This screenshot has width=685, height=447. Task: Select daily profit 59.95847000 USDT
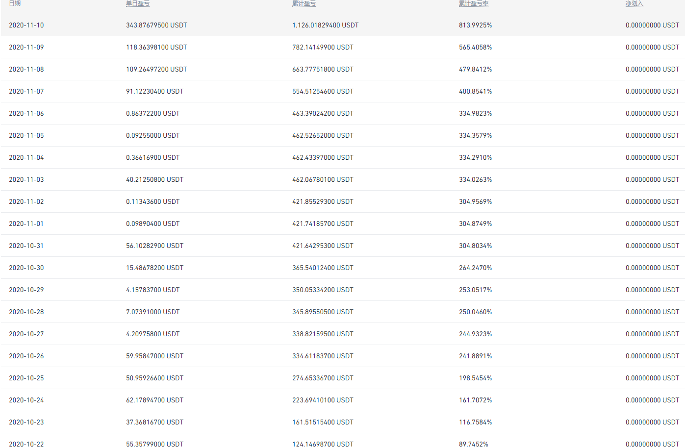click(x=155, y=356)
